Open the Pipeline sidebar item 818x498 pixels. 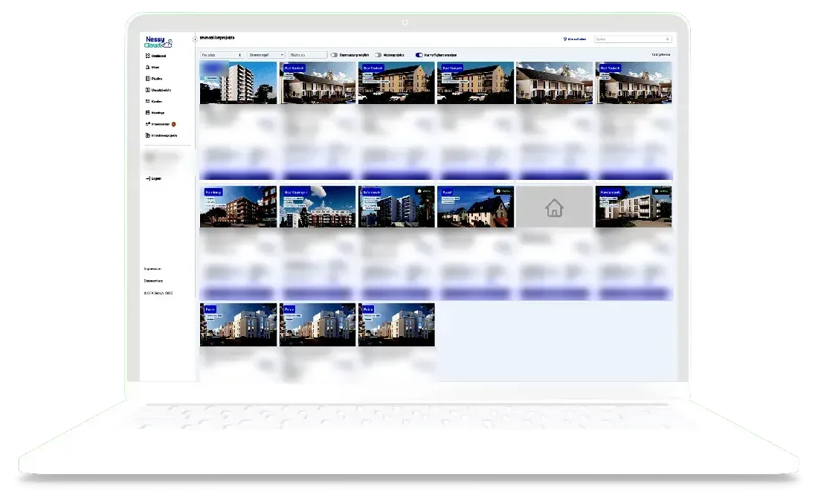point(154,79)
